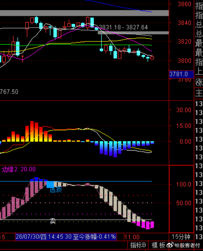Click the 767.50 low price label
The image size is (203, 251).
pyautogui.click(x=9, y=92)
